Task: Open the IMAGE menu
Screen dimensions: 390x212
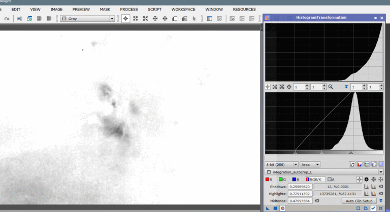Action: pyautogui.click(x=56, y=9)
